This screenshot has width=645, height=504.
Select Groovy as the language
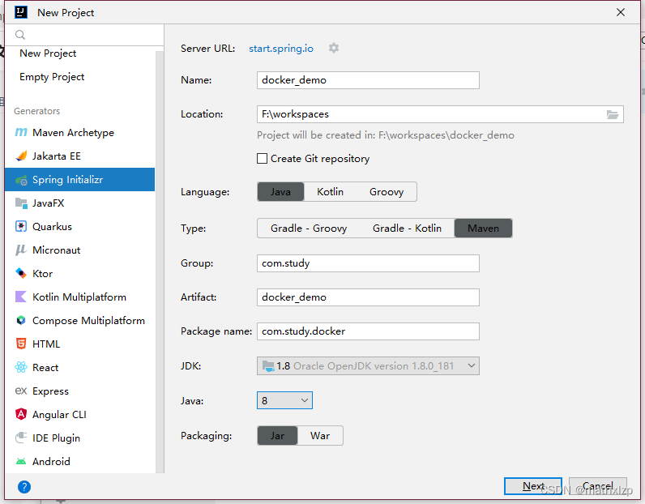click(x=387, y=192)
